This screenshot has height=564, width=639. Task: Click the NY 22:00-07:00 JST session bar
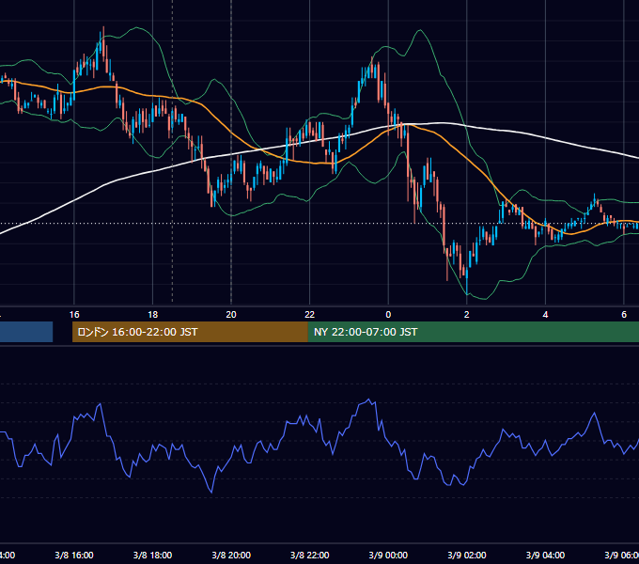point(473,332)
